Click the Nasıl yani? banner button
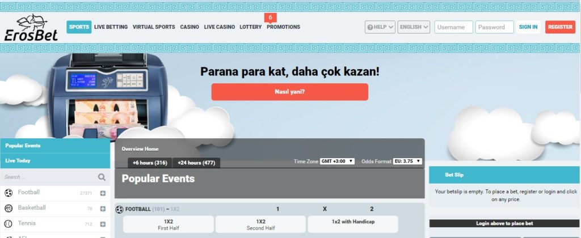 (290, 92)
